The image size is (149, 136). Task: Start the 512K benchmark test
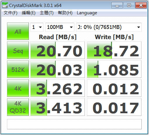(18, 69)
